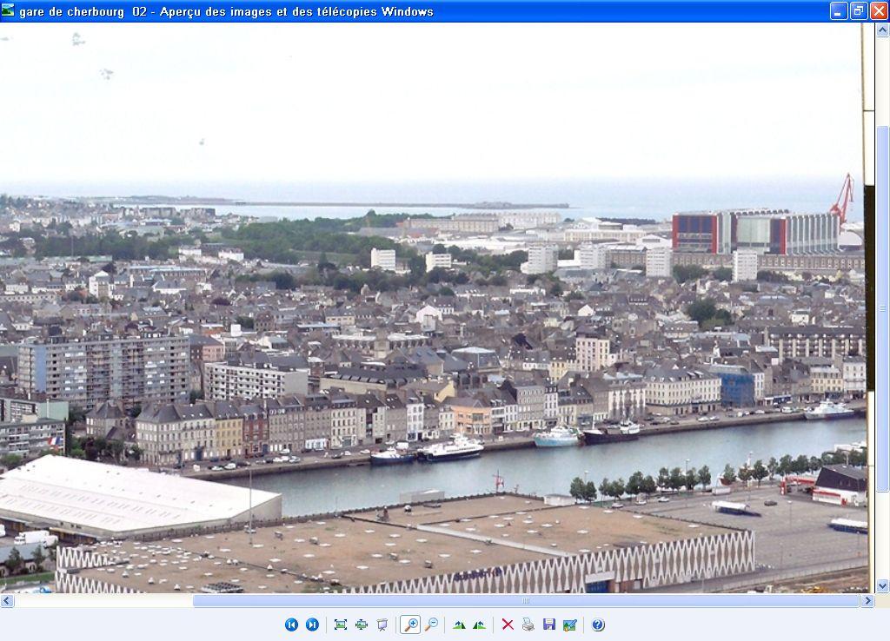The image size is (890, 641).
Task: Delete the current image with red X
Action: click(x=508, y=624)
